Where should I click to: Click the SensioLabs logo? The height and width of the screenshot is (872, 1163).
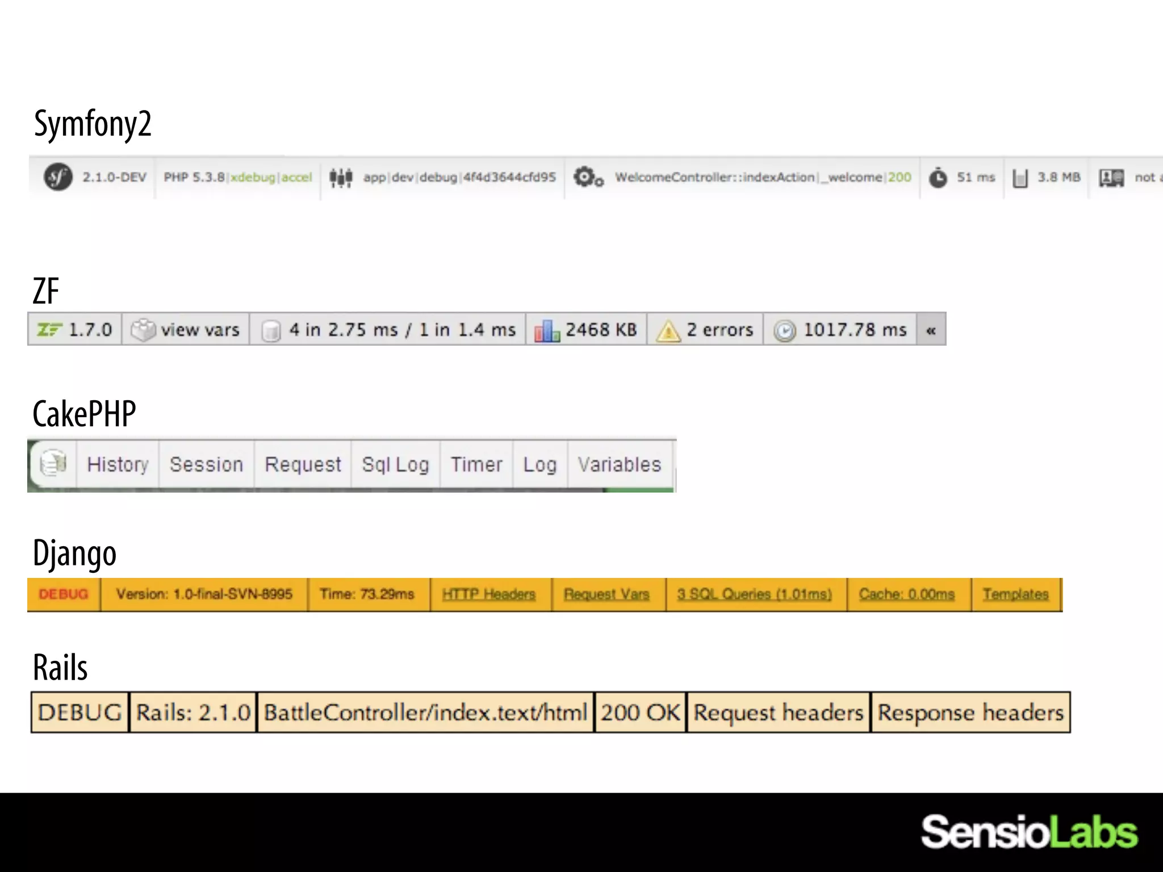(1030, 832)
